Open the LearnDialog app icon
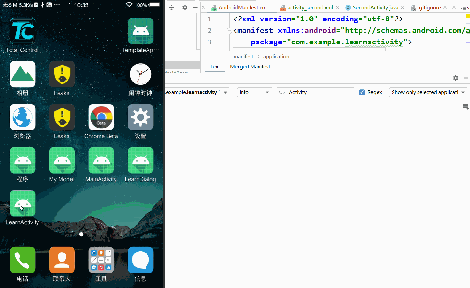The height and width of the screenshot is (288, 470). 140,160
